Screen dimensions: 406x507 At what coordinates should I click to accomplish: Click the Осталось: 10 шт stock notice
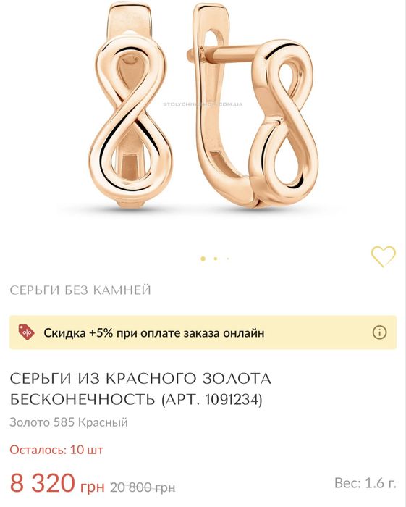pos(56,450)
